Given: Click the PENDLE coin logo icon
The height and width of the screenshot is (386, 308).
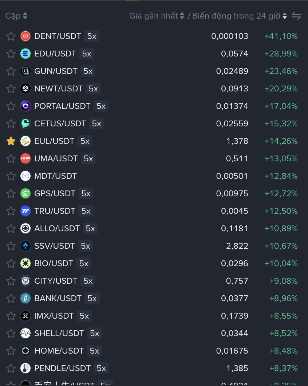Looking at the screenshot, I should (x=25, y=368).
